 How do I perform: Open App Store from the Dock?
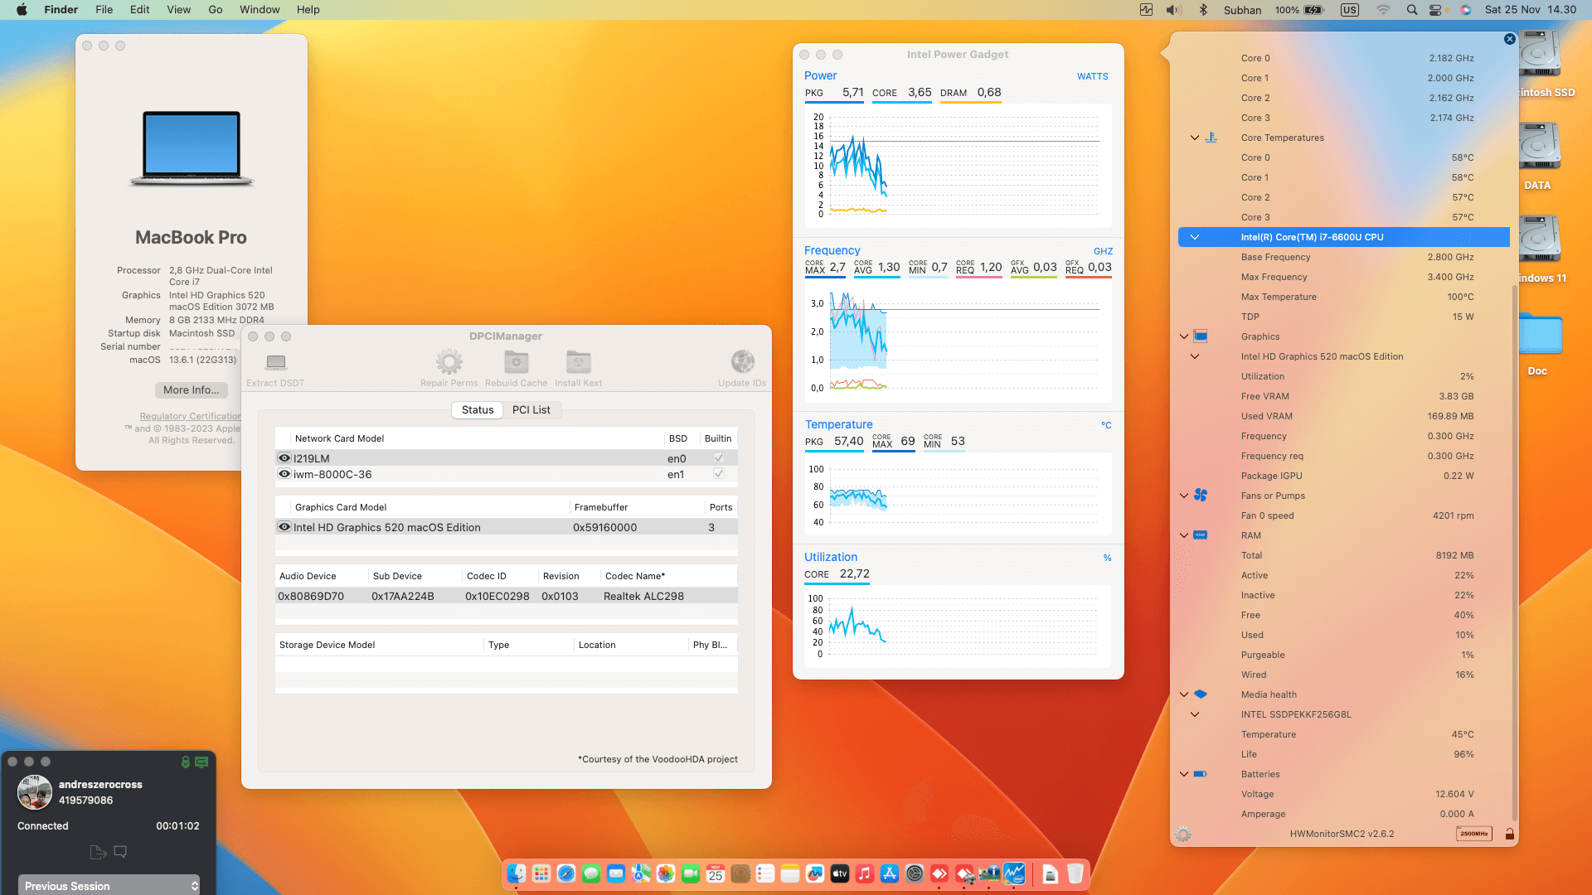889,873
